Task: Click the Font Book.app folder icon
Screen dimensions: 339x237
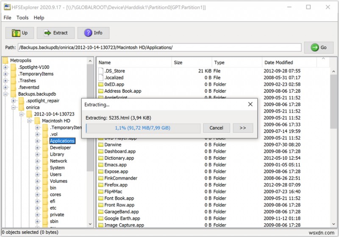Action: [x=101, y=198]
